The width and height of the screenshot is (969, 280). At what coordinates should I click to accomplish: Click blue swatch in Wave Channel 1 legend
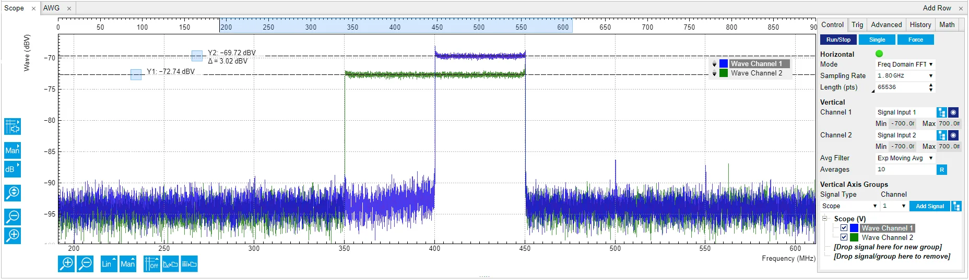[724, 63]
